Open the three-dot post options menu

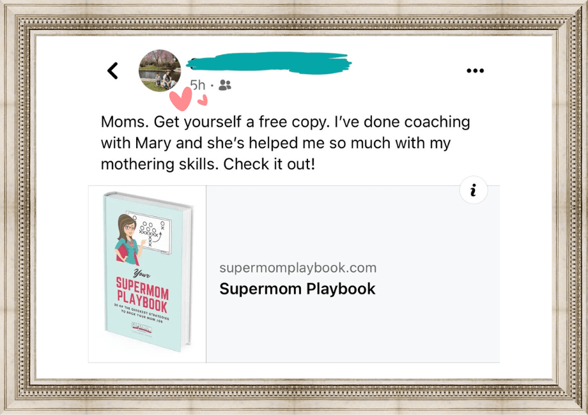coord(475,70)
